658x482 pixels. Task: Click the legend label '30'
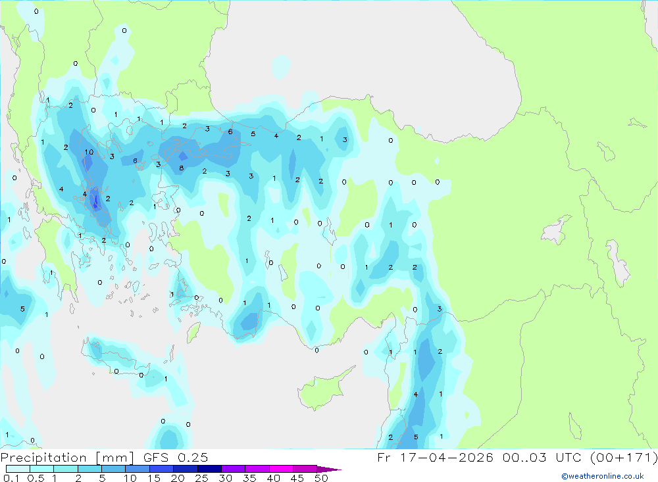[225, 478]
